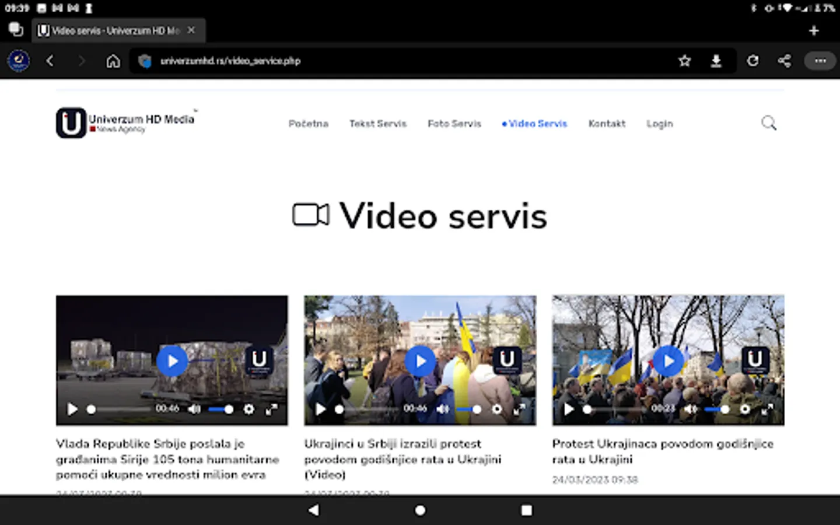
Task: Click small play control on Ukrajinci u Srbiji video
Action: pos(320,409)
